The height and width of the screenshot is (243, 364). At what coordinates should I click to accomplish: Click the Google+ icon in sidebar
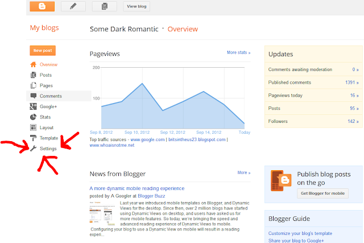33,106
